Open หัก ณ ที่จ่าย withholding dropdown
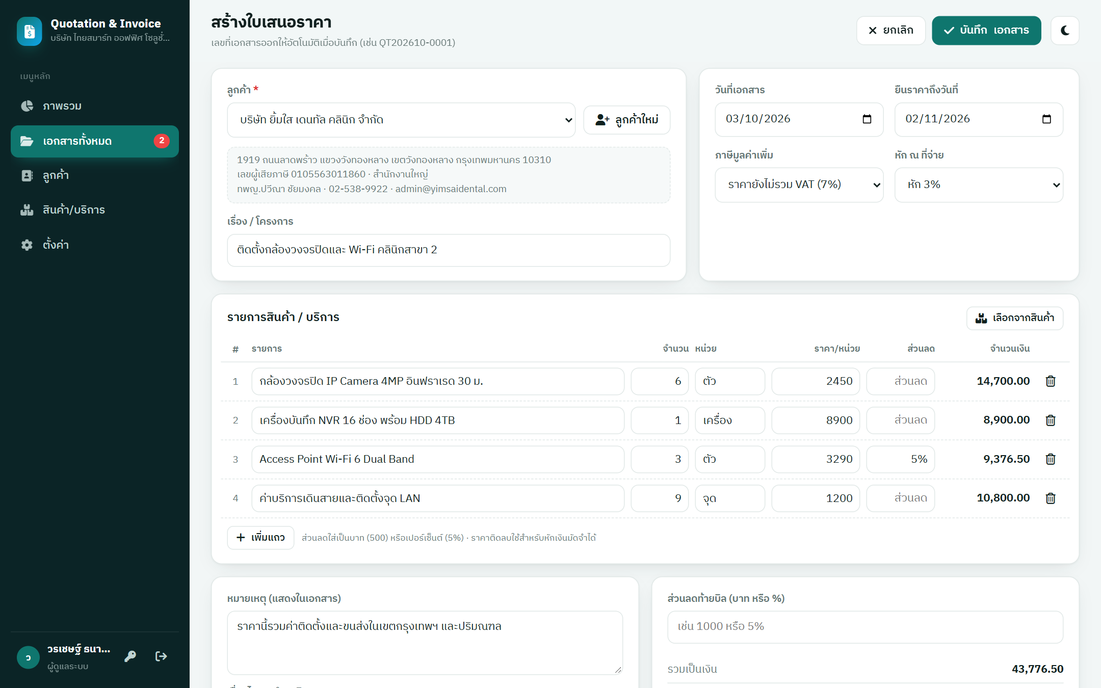 point(979,185)
